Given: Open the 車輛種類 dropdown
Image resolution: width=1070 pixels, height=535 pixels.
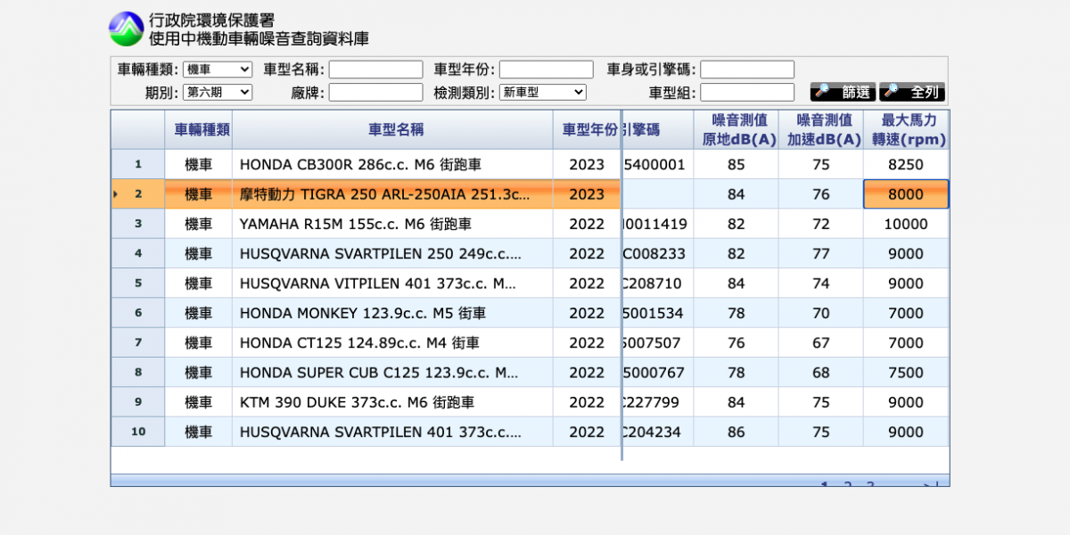Looking at the screenshot, I should (218, 70).
